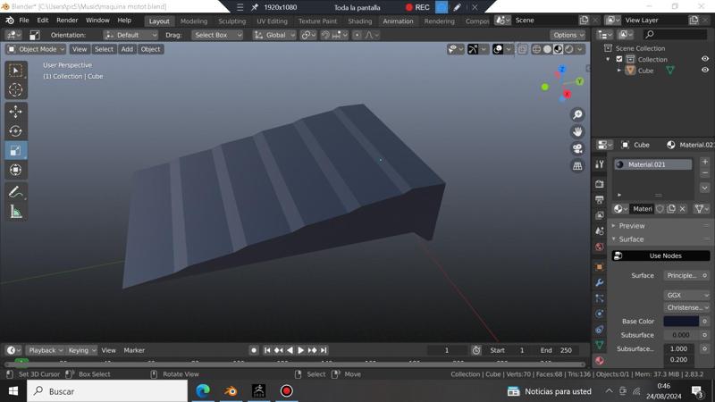Screen dimensions: 715x402
Task: Add a material slot with plus button
Action: pos(705,162)
